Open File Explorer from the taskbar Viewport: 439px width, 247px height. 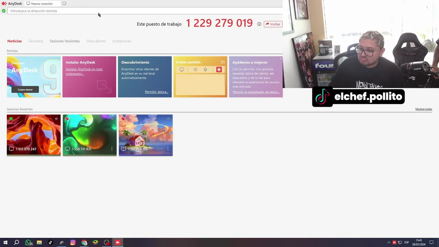point(39,243)
